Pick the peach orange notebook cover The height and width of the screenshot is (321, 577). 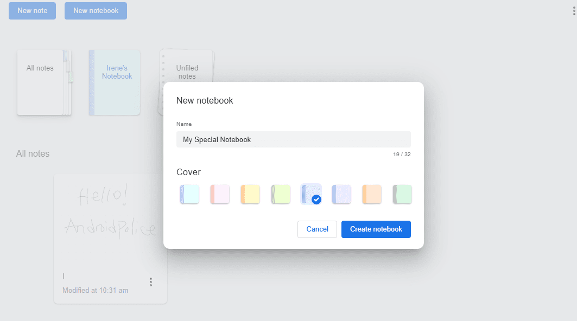(x=372, y=194)
